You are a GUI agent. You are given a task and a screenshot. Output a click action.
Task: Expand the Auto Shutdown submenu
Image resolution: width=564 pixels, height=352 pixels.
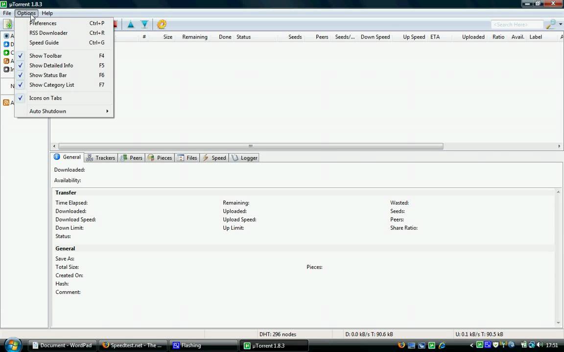64,111
